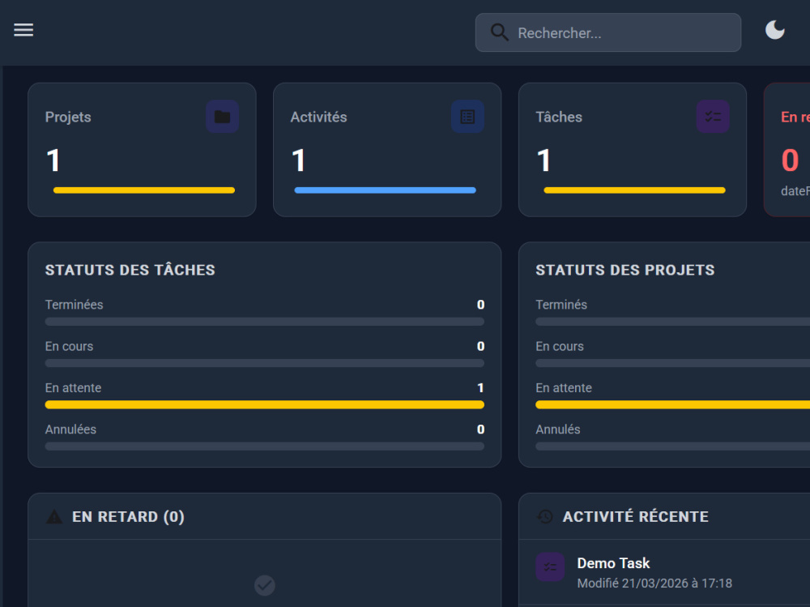Click the En retard (0) heading
810x607 pixels.
pos(128,516)
